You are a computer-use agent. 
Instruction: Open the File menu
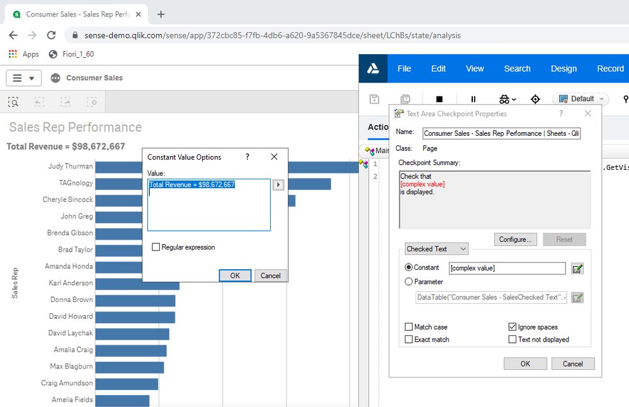click(x=404, y=69)
